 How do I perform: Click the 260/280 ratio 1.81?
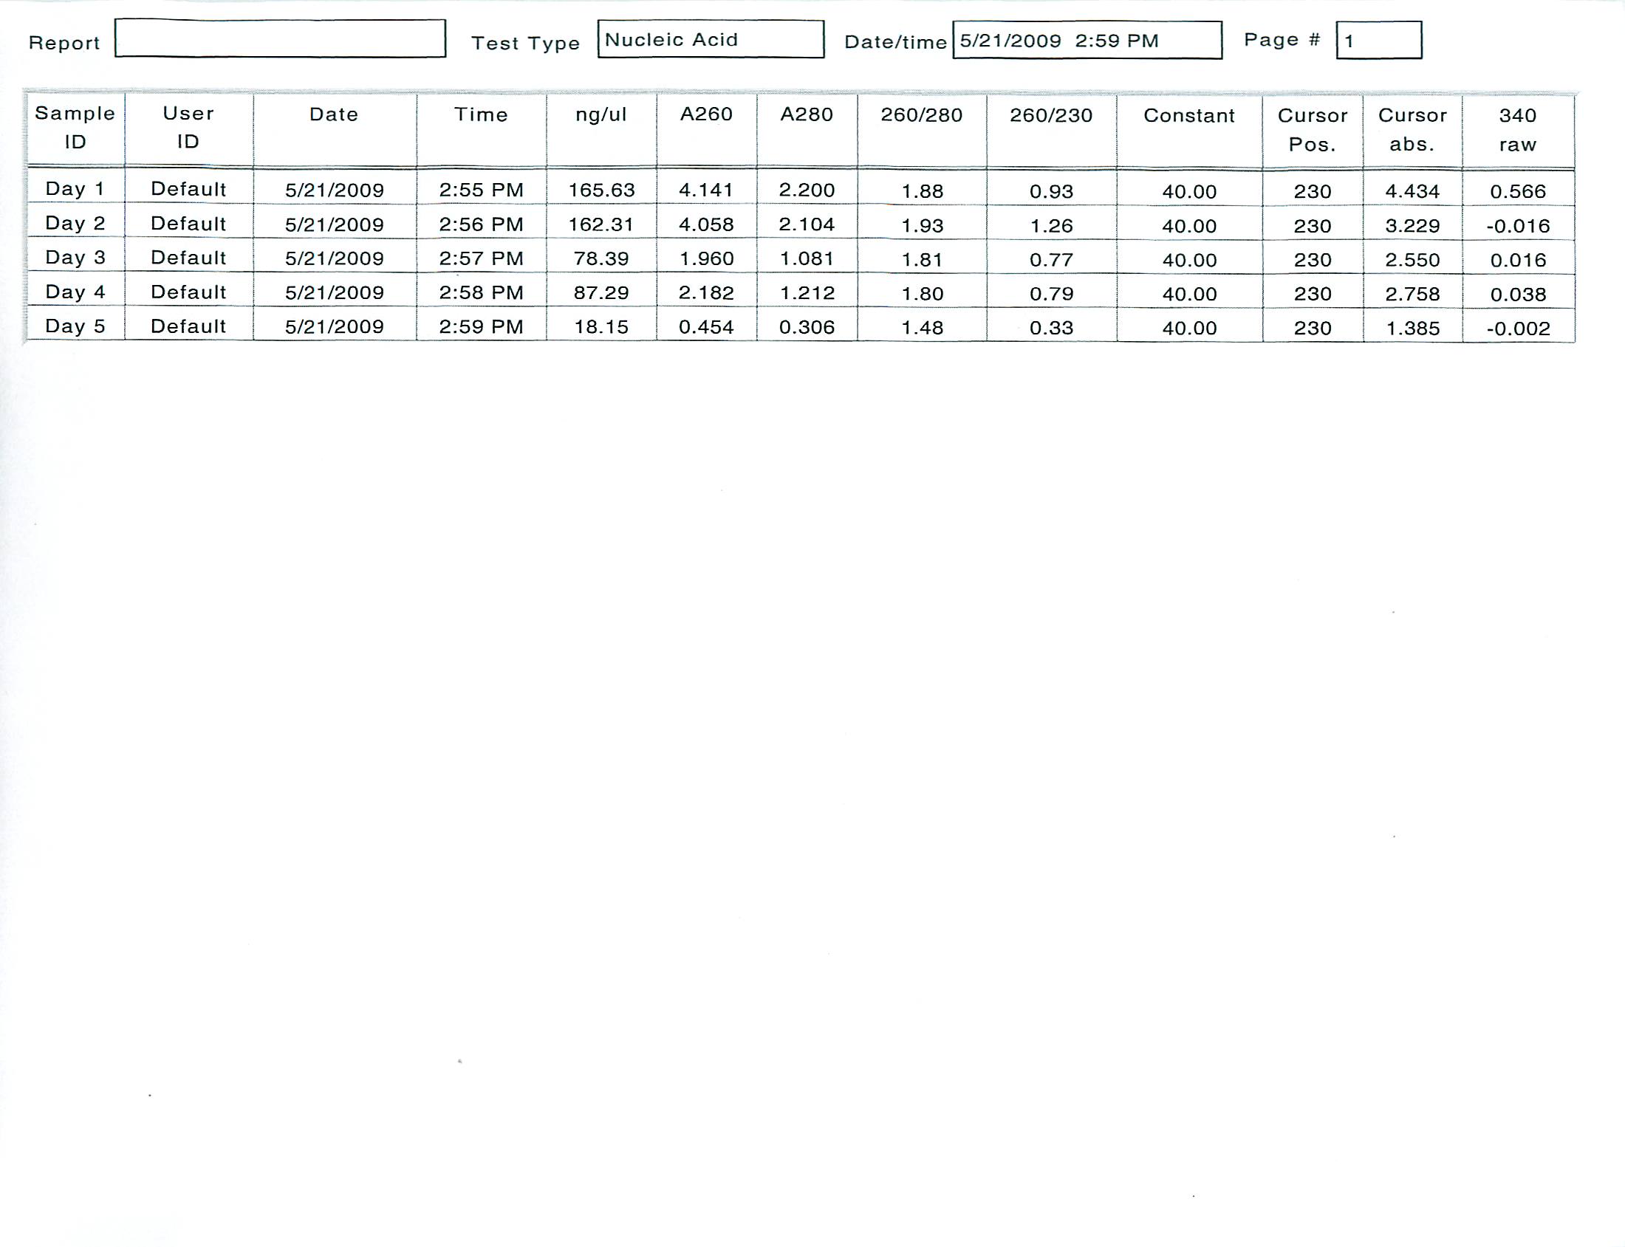pos(923,260)
